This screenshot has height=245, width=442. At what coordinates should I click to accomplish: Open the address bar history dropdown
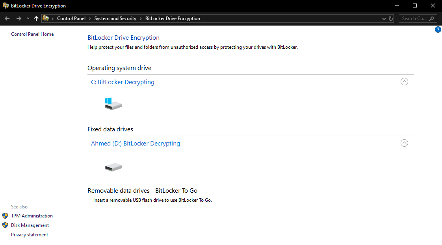click(384, 18)
